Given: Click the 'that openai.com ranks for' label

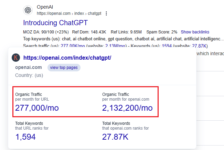Looking at the screenshot, I should (126, 128).
